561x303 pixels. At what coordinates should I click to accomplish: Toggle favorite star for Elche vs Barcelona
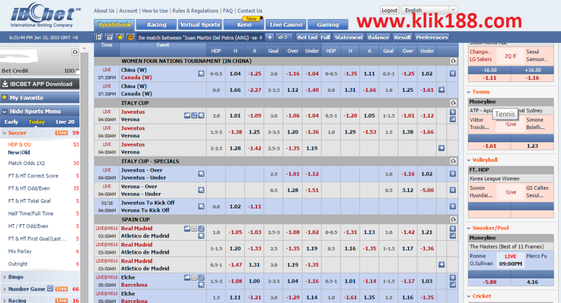click(202, 285)
